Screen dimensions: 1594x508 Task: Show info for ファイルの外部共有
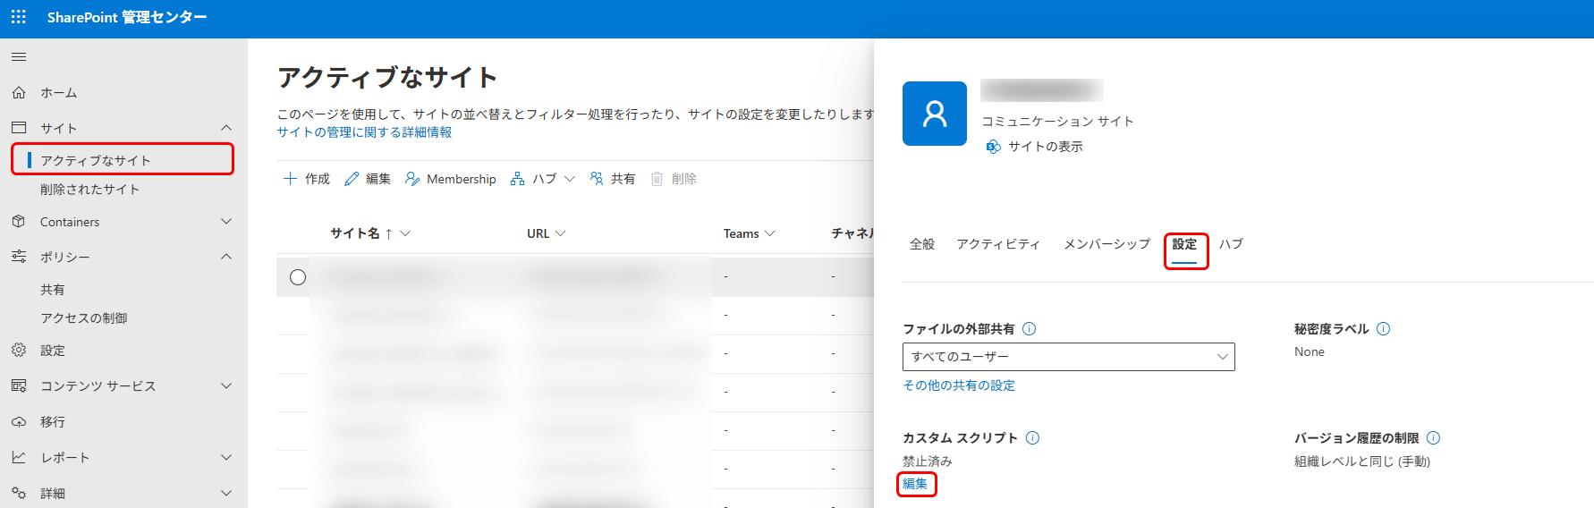pos(1029,328)
